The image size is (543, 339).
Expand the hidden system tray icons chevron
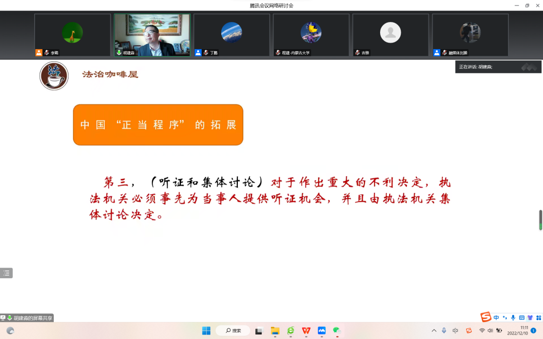coord(434,330)
